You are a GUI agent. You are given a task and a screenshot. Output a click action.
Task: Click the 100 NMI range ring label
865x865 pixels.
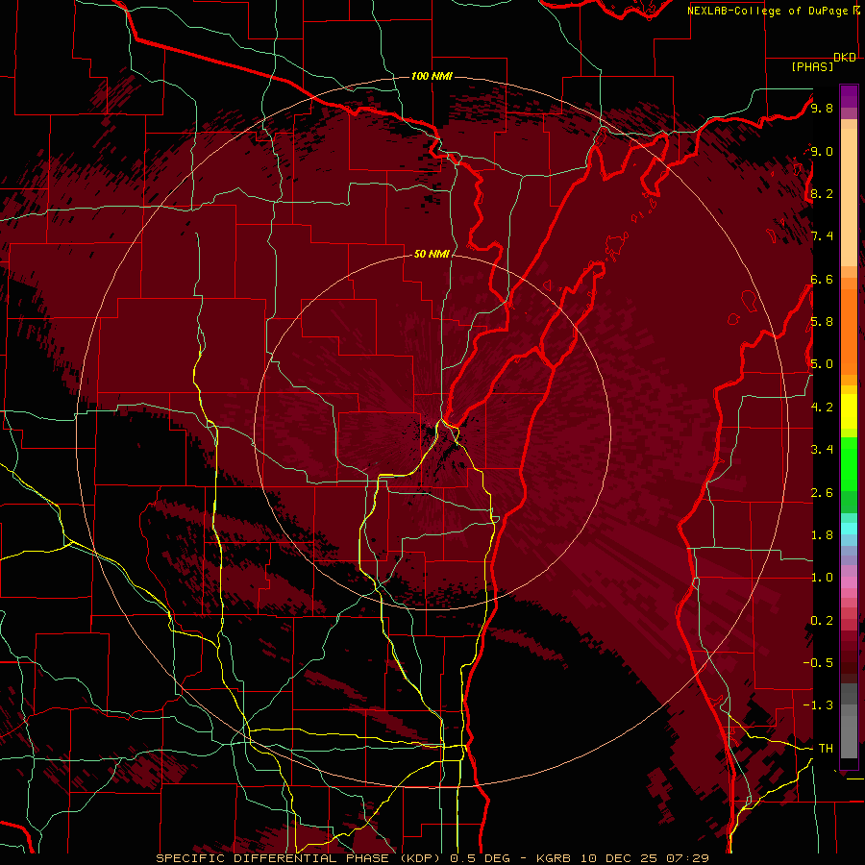point(432,76)
